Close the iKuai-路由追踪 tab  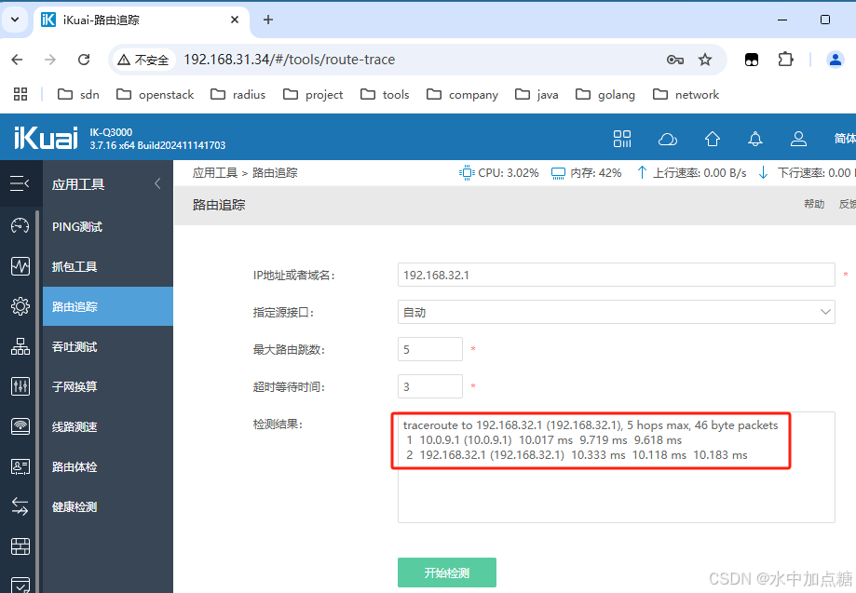click(235, 20)
